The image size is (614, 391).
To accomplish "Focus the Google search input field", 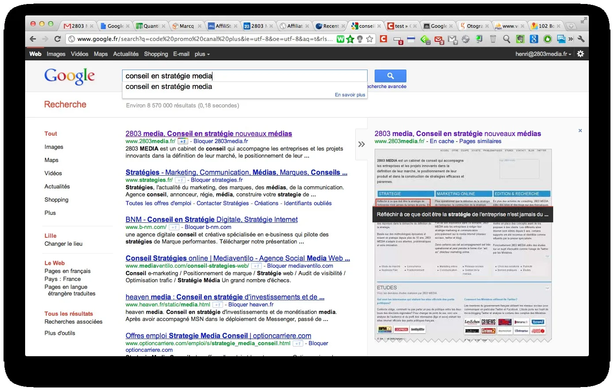I will pyautogui.click(x=245, y=76).
